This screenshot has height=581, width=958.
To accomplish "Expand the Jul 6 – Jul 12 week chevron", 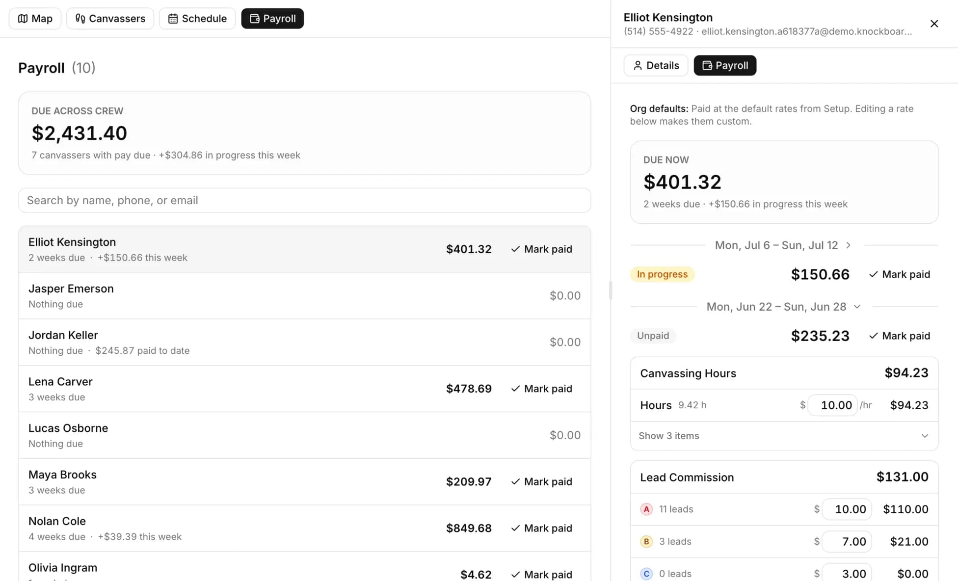I will (848, 245).
